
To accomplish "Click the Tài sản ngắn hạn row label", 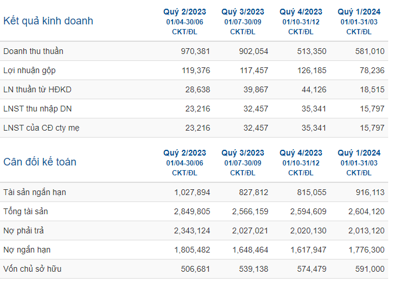I will click(x=35, y=192).
